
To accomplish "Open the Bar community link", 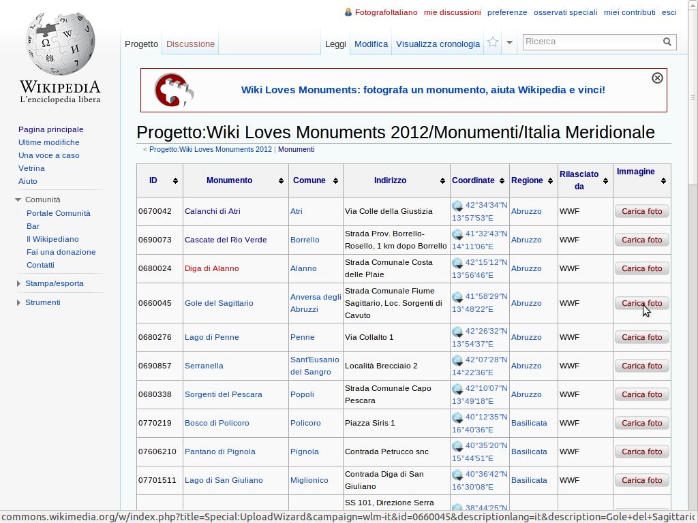I will tap(33, 226).
